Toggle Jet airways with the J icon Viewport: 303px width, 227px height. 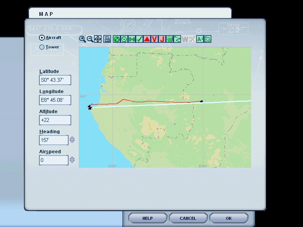click(x=162, y=39)
